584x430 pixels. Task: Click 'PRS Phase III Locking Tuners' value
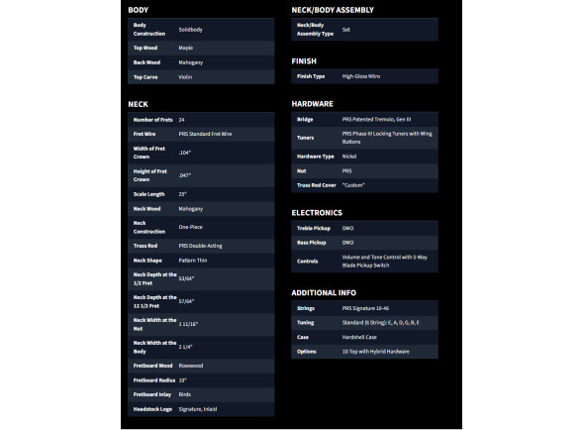387,138
